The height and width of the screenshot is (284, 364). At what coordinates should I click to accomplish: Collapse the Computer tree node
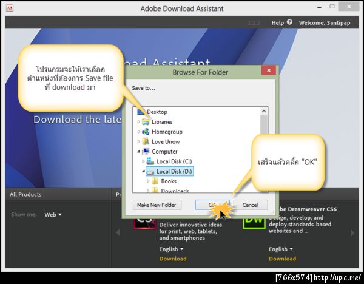tap(139, 151)
